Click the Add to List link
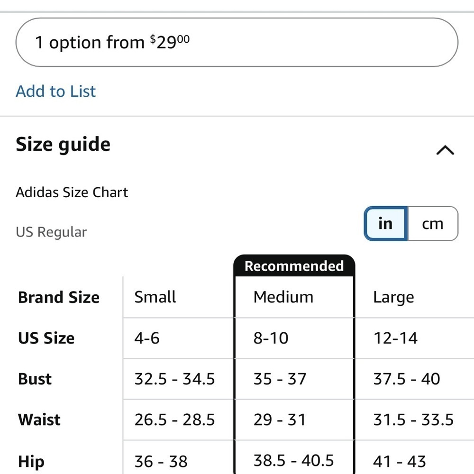Viewport: 474px width, 474px height. coord(55,91)
